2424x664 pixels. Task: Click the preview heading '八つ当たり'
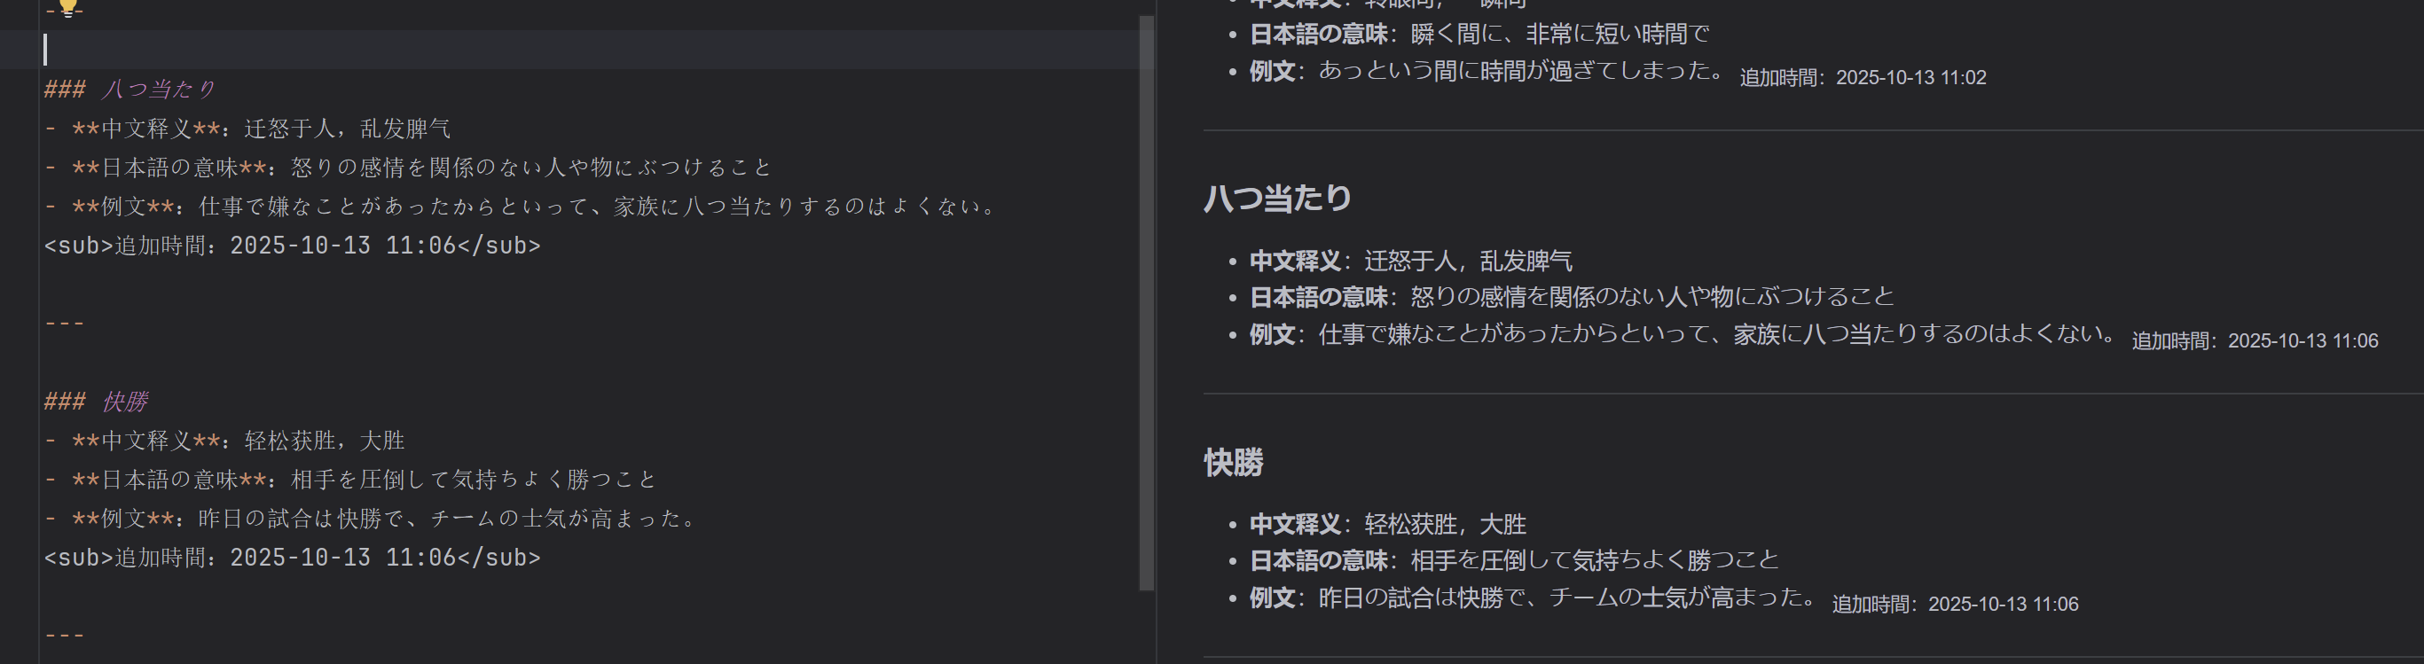(1277, 199)
